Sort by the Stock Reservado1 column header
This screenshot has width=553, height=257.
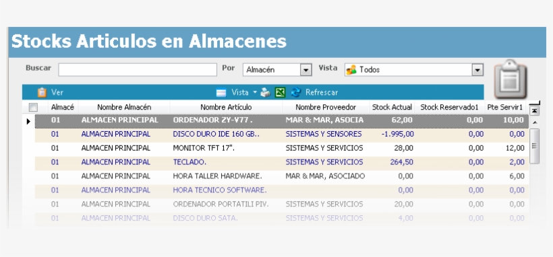(x=449, y=107)
